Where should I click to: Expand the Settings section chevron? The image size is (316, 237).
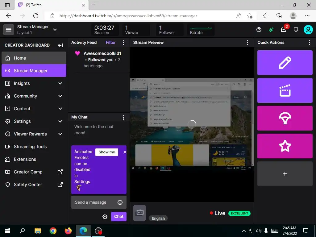coord(60,121)
